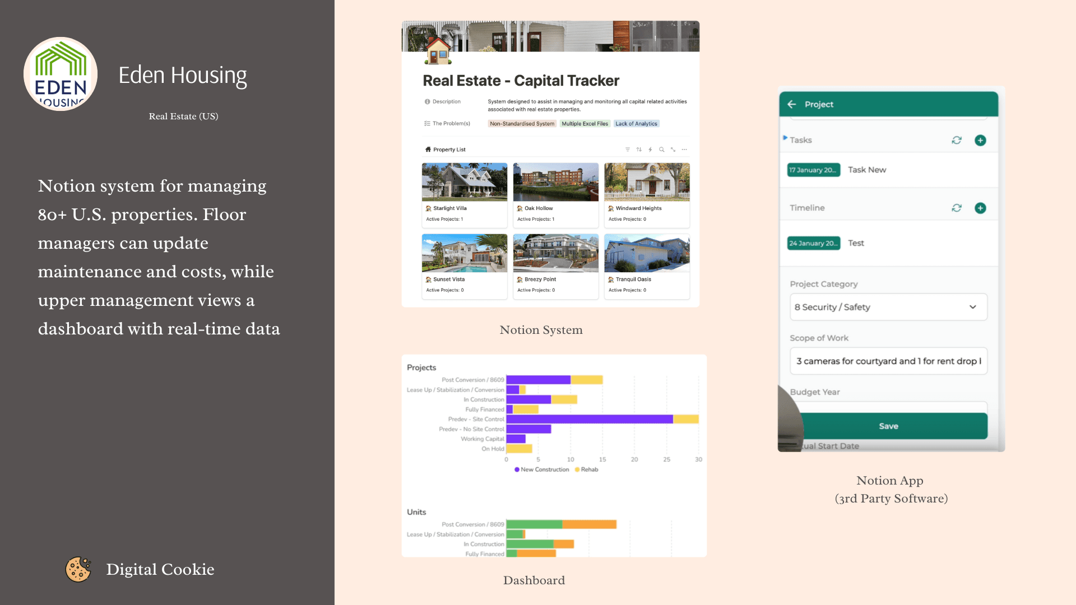Add a Timeline entry with the plus icon
Screen dimensions: 1076x605
981,208
